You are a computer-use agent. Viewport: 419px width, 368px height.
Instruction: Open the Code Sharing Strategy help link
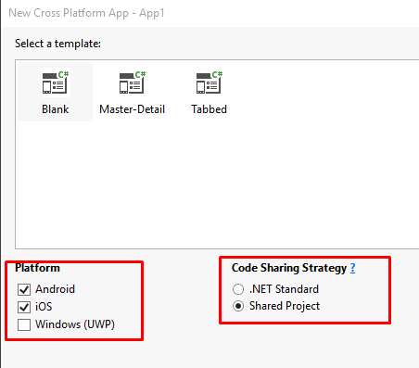[352, 268]
